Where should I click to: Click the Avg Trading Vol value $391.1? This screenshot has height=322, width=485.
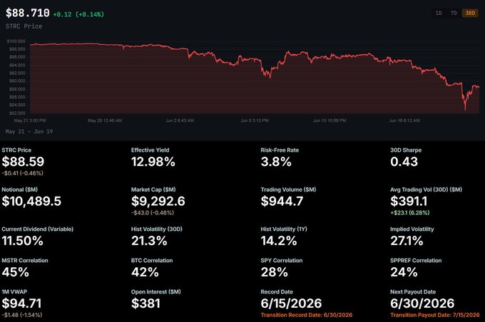pos(409,201)
